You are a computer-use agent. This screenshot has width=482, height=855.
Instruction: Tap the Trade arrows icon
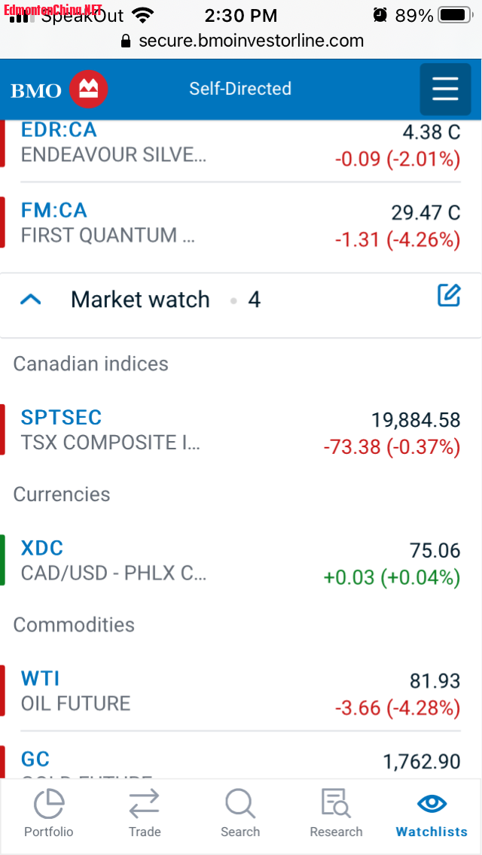144,805
